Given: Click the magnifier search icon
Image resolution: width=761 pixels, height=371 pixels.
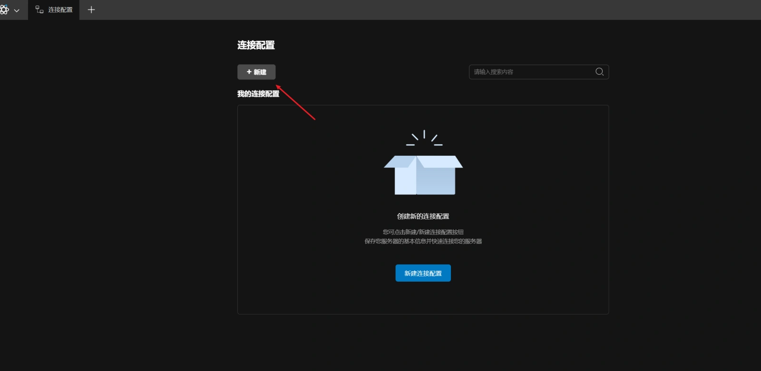Looking at the screenshot, I should tap(599, 72).
